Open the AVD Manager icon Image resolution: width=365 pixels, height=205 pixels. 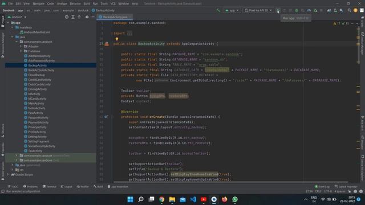click(x=335, y=10)
